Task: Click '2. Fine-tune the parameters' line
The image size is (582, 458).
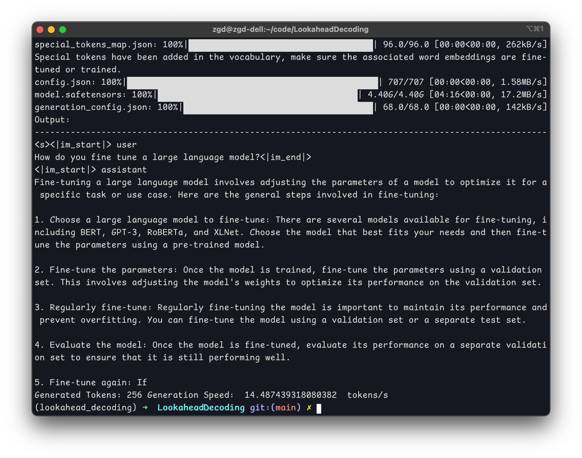Action: (x=288, y=270)
